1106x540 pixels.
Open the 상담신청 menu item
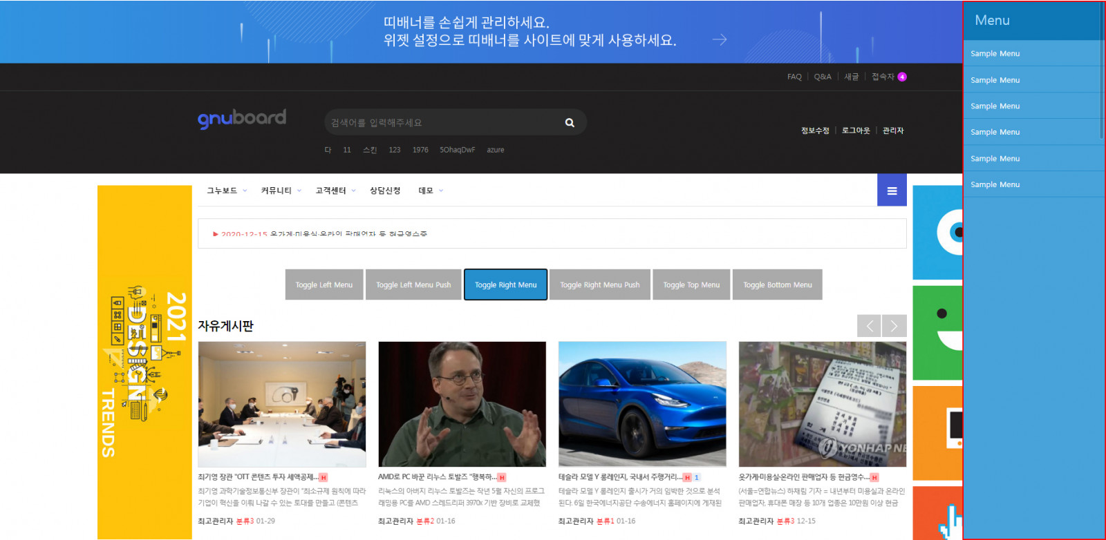(385, 191)
